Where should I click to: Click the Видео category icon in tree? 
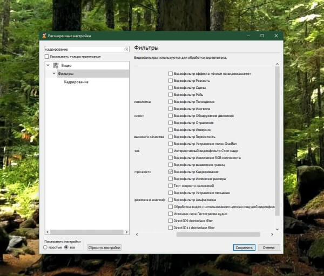coord(56,65)
